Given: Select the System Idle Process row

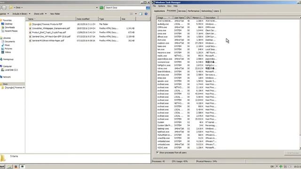Looking at the screenshot, I should point(187,125).
